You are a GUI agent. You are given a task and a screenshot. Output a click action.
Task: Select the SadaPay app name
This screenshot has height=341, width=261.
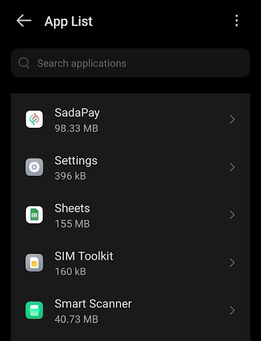[77, 113]
